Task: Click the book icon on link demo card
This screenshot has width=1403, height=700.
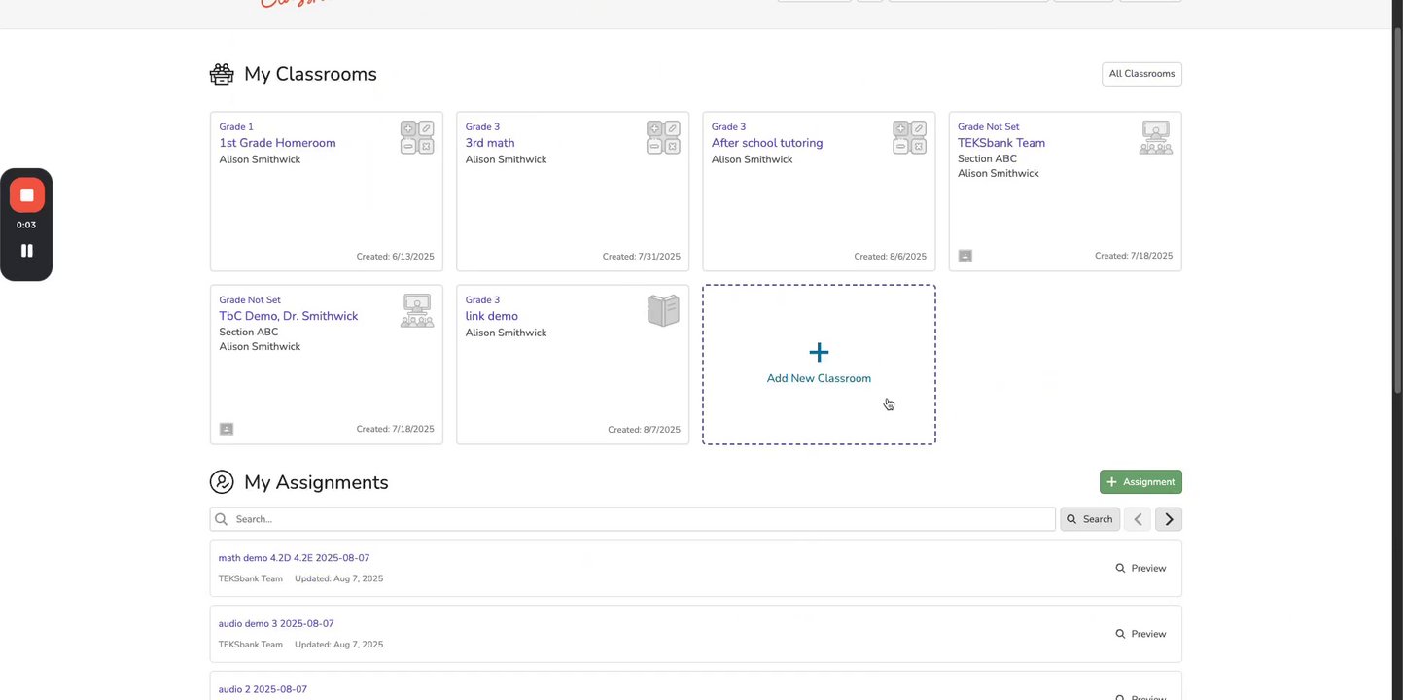Action: (x=663, y=310)
